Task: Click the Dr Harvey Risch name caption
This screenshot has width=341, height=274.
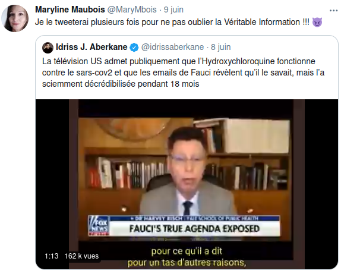Action: pyautogui.click(x=157, y=218)
